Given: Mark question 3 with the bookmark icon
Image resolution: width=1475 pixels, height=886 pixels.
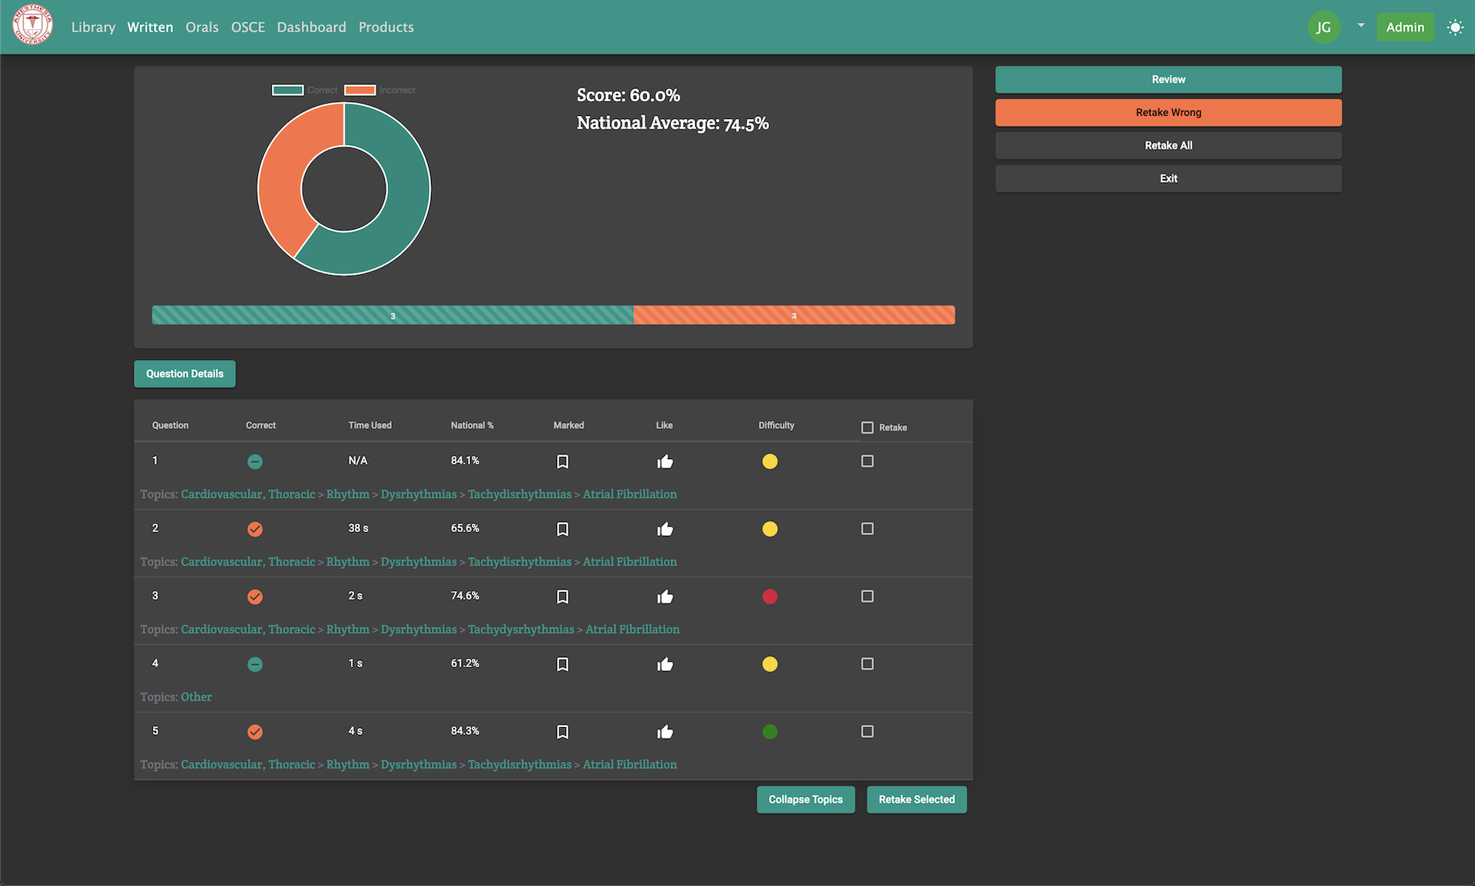Looking at the screenshot, I should click(x=562, y=597).
